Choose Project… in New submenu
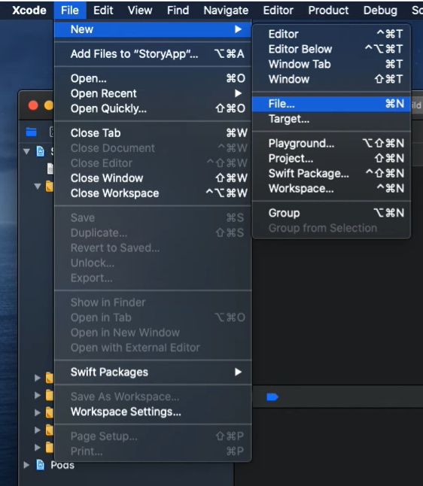 [x=332, y=159]
